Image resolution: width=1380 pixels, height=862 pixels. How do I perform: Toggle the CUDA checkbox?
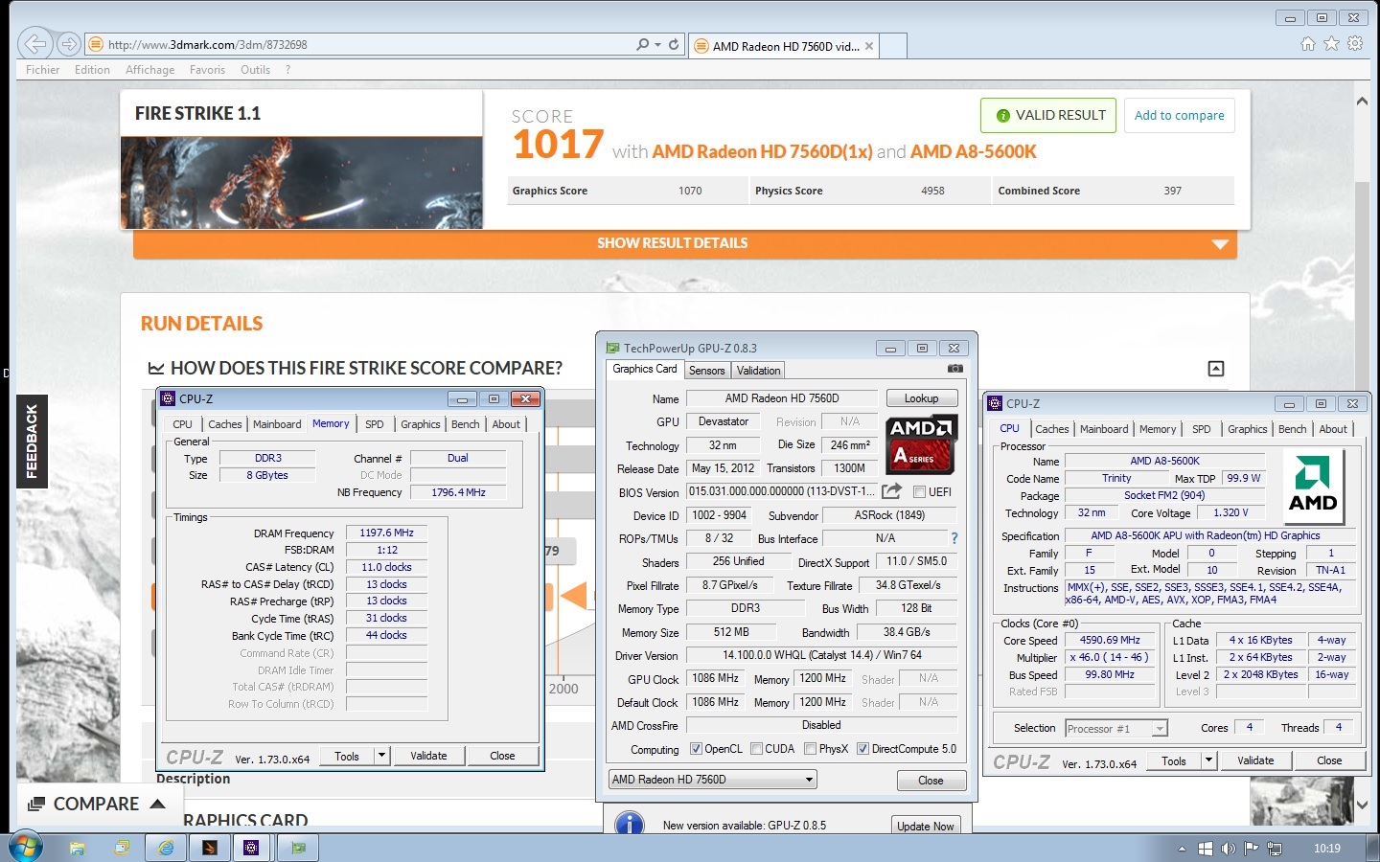756,749
